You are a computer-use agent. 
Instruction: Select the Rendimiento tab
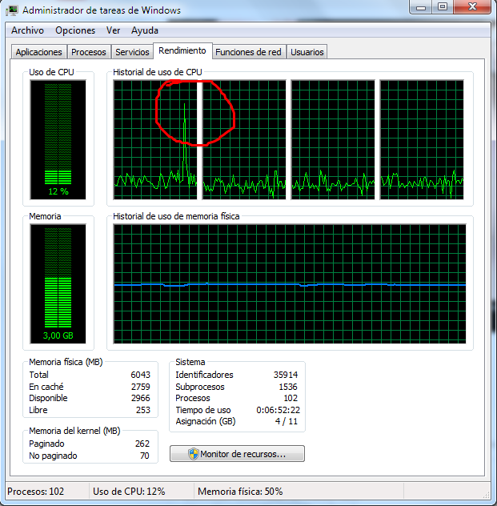pos(182,50)
